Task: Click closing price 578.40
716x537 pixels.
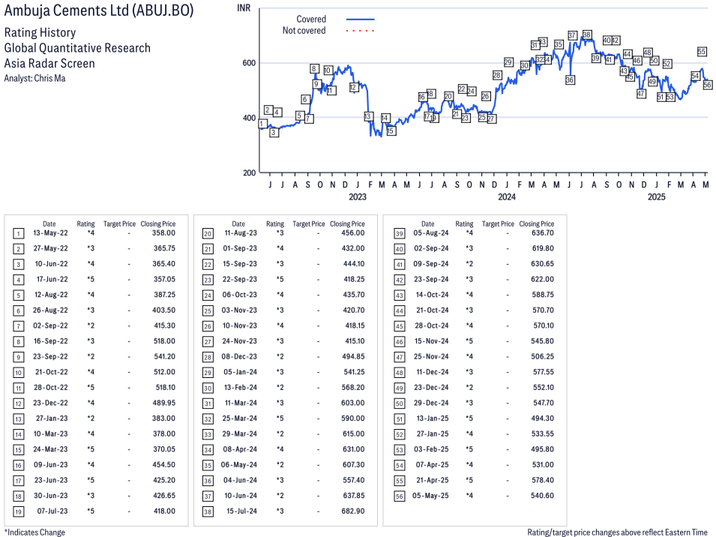Action: tap(543, 481)
